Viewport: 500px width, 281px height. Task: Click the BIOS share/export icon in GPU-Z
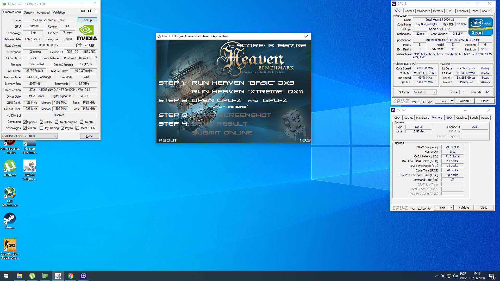(79, 45)
